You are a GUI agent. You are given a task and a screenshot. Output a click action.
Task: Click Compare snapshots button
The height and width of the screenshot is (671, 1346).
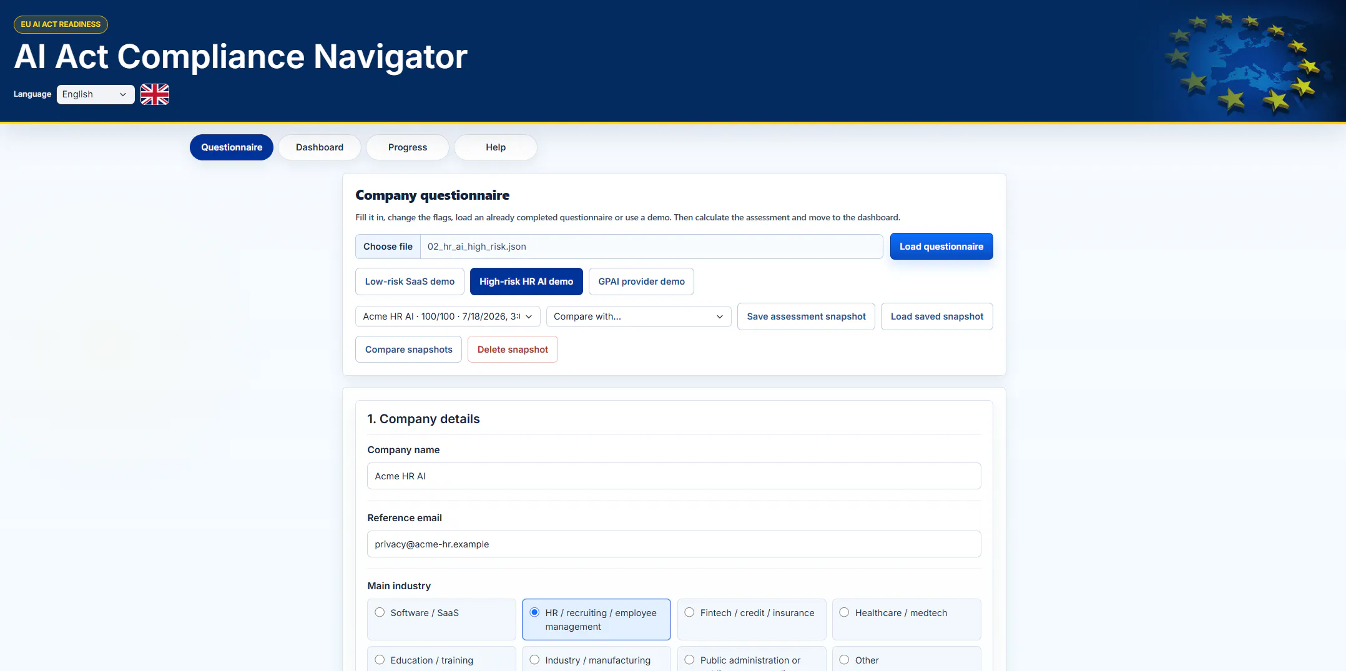[409, 350]
